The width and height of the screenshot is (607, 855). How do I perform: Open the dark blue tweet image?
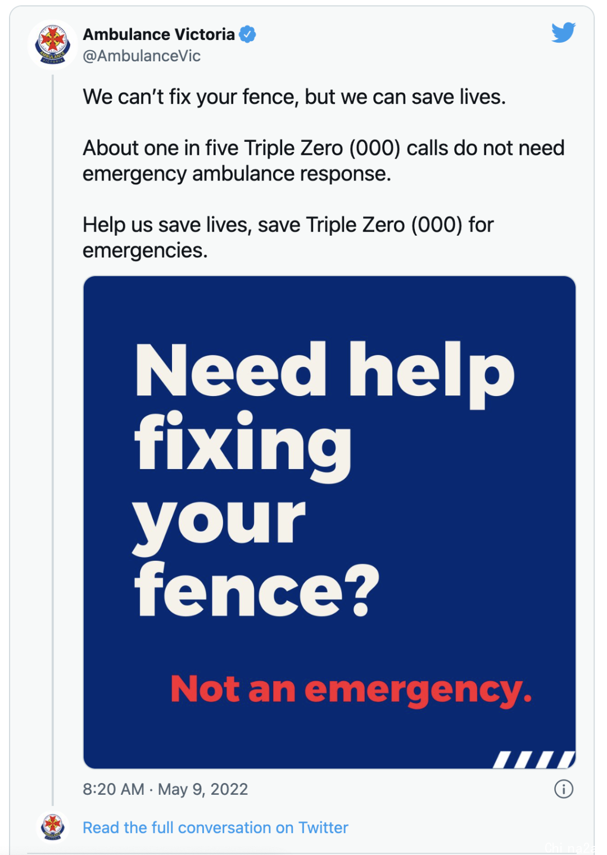tap(329, 522)
